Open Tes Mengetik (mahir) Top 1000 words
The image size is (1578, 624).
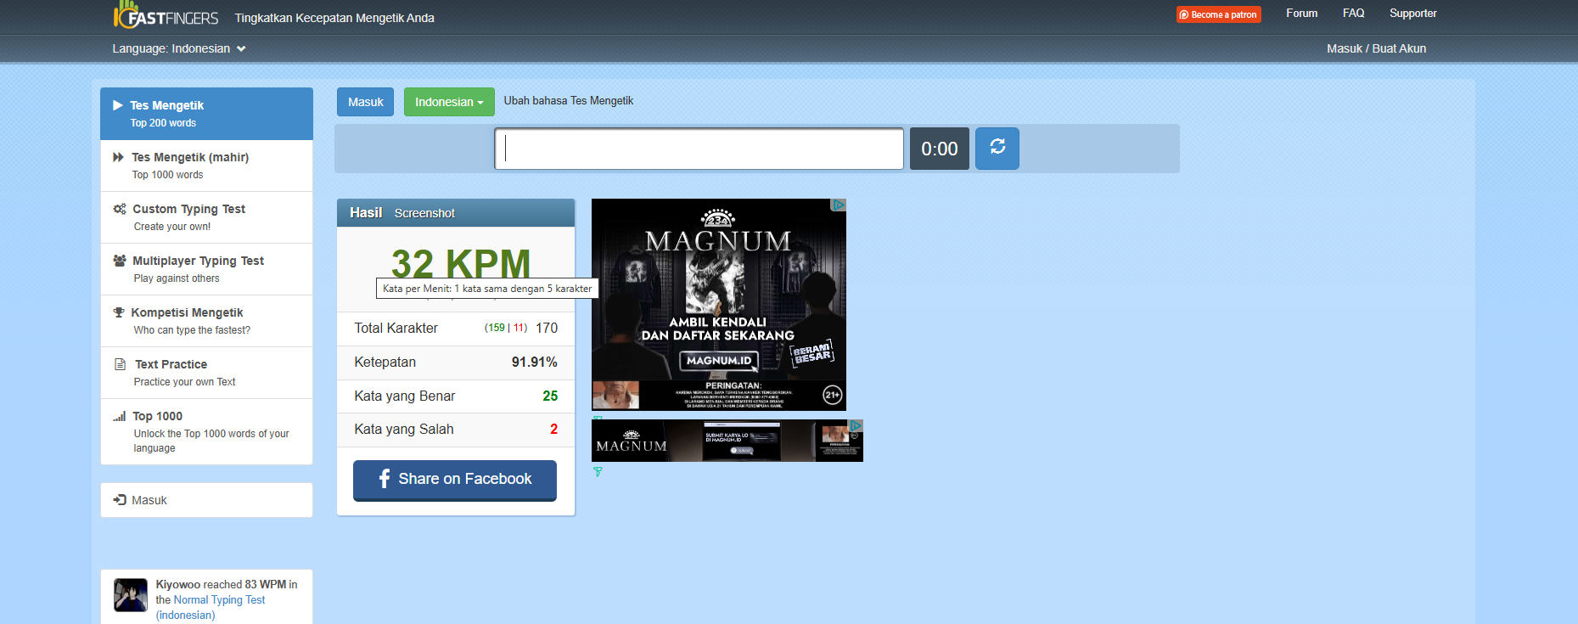tap(206, 166)
